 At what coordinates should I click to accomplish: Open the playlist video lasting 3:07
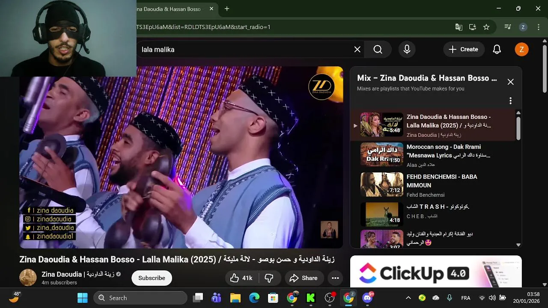coord(382,239)
